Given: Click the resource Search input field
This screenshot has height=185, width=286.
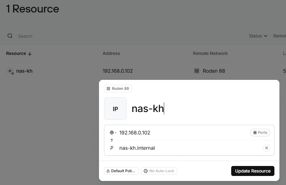Looking at the screenshot, I should pos(128,36).
